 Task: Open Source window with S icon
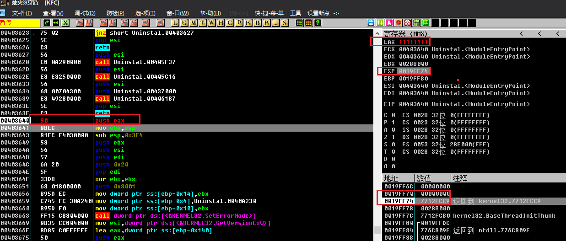[x=285, y=23]
